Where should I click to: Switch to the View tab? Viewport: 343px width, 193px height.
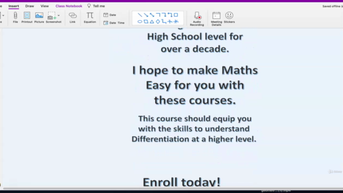click(44, 6)
